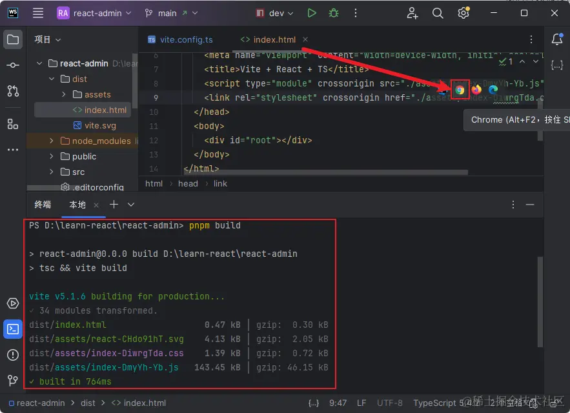The width and height of the screenshot is (570, 413).
Task: Click the link breadcrumb
Action: pos(220,184)
